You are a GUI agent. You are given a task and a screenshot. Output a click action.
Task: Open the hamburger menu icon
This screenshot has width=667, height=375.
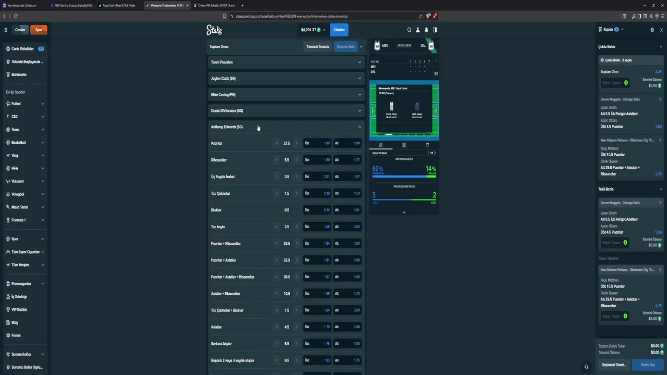click(6, 30)
